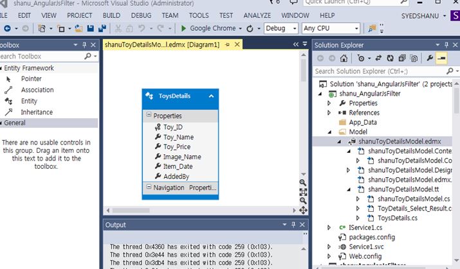This screenshot has height=269, width=460.
Task: Click the Navigate Backward toolbar arrow
Action: point(7,28)
